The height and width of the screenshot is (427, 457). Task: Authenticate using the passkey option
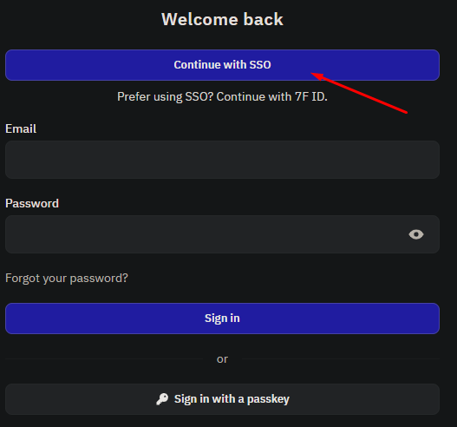pyautogui.click(x=222, y=399)
